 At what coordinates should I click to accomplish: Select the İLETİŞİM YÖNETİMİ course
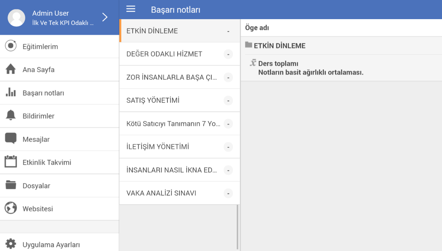[179, 147]
